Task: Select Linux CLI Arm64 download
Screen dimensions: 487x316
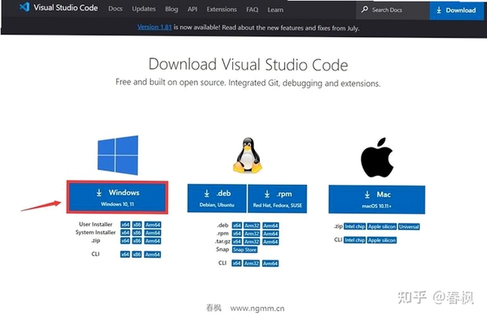Action: click(270, 263)
